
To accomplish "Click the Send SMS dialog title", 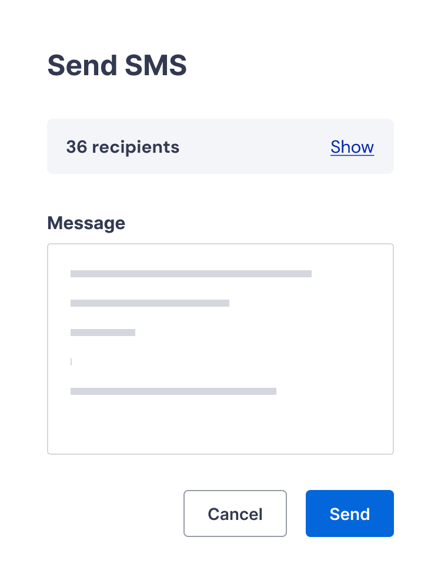I will coord(116,65).
